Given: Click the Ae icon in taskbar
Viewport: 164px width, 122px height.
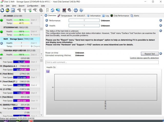Looking at the screenshot, I should click(x=6, y=121).
